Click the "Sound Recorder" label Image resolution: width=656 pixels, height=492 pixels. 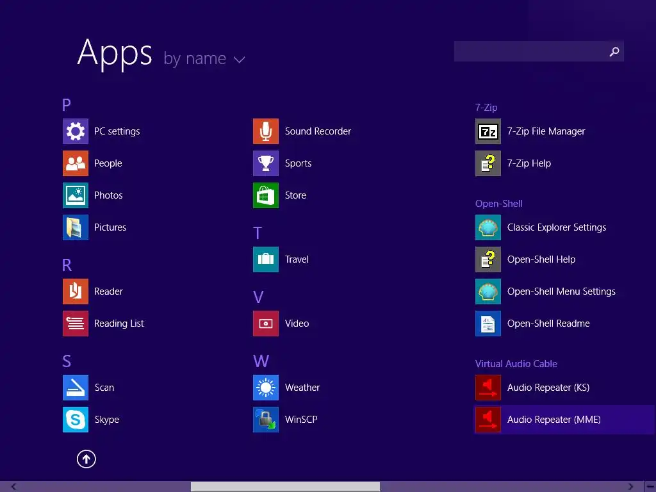pos(318,131)
